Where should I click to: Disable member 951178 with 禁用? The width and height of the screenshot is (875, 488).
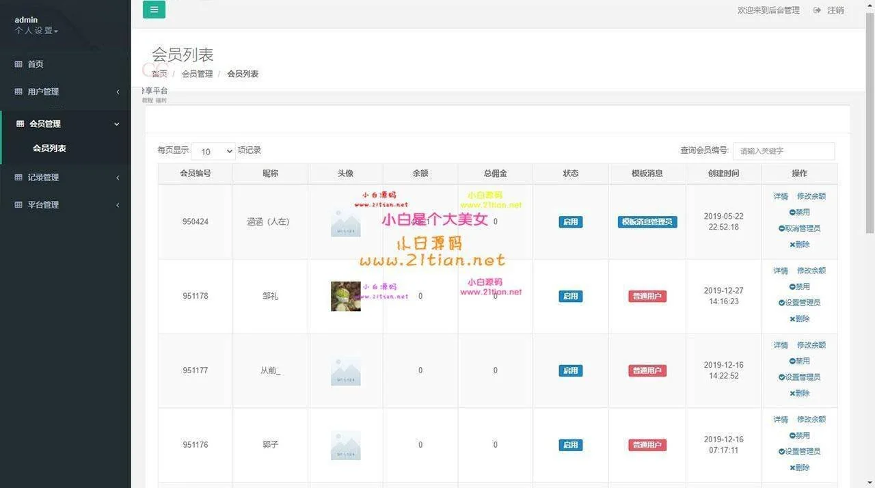pyautogui.click(x=799, y=287)
